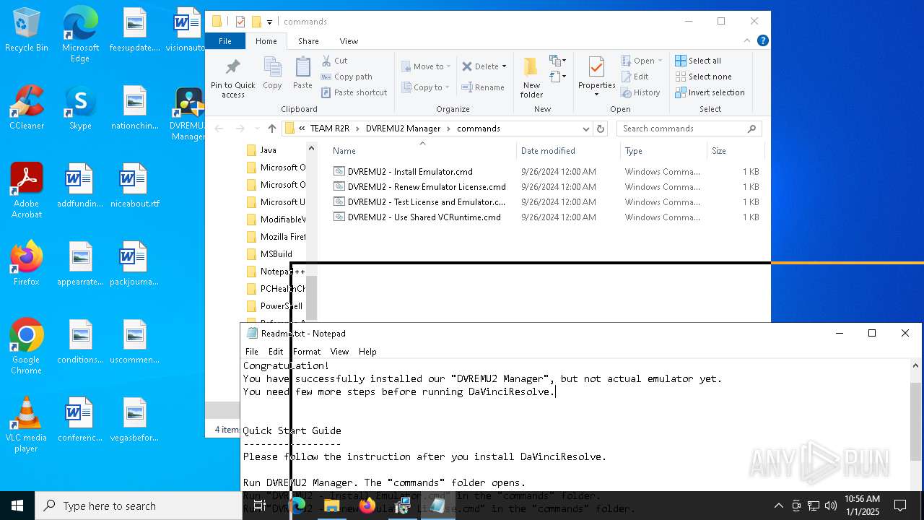Show hidden system tray icons
924x520 pixels.
coord(778,506)
